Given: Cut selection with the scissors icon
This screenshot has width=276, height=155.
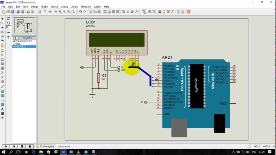Looking at the screenshot, I should click(91, 12).
